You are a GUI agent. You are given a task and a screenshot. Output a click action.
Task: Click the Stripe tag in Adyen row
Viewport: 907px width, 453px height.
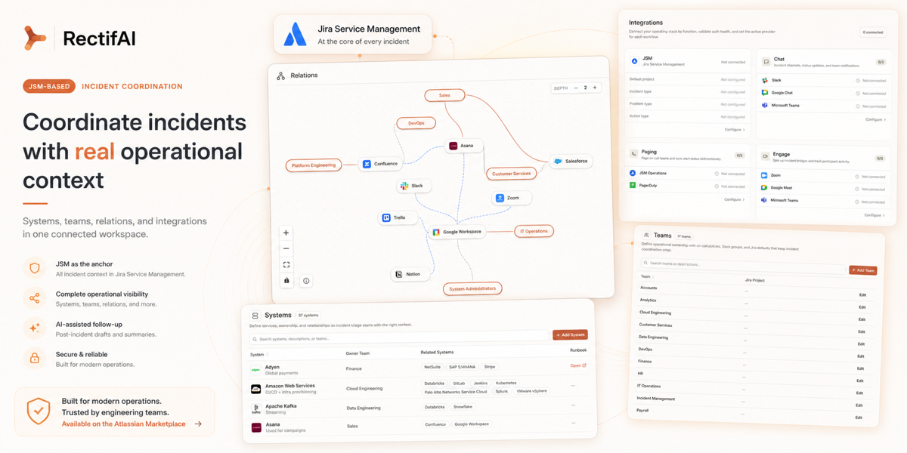[490, 367]
